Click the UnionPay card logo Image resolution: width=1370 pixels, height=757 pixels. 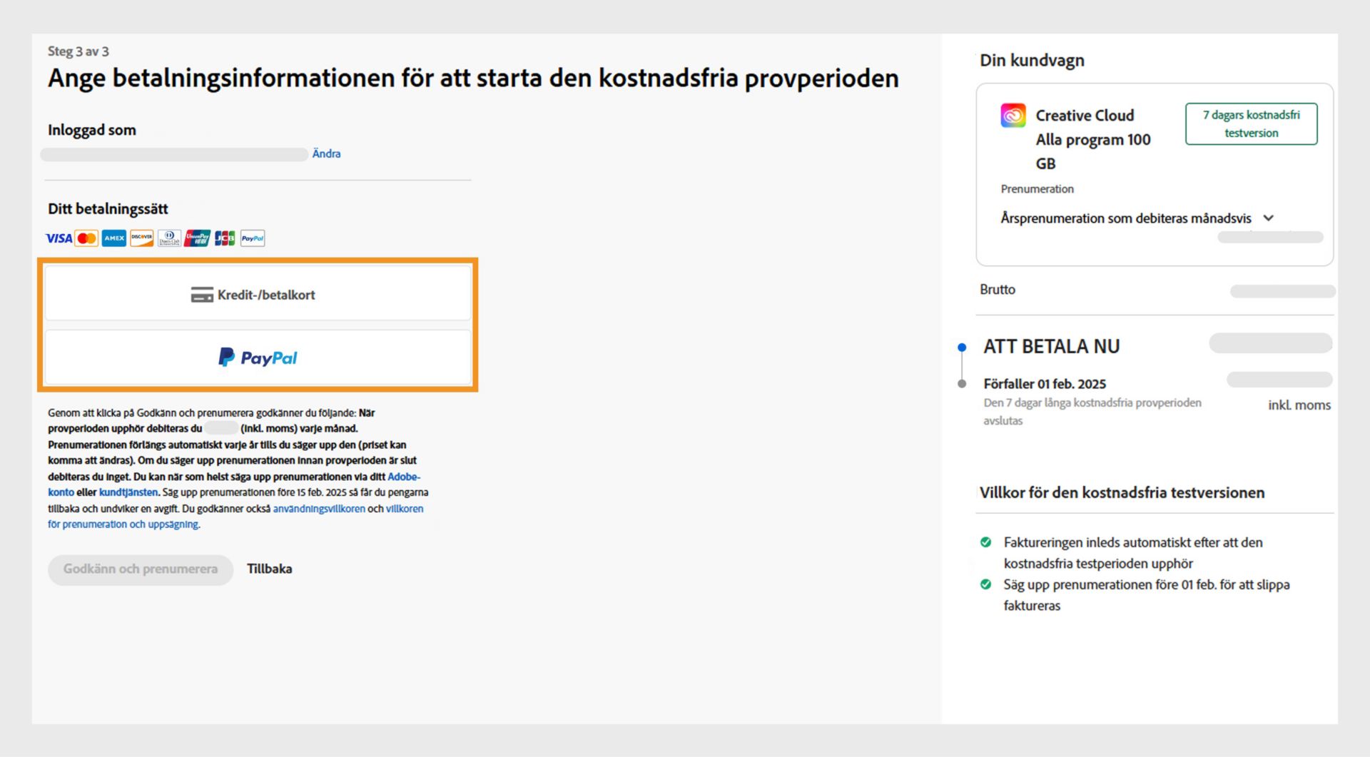pos(197,238)
